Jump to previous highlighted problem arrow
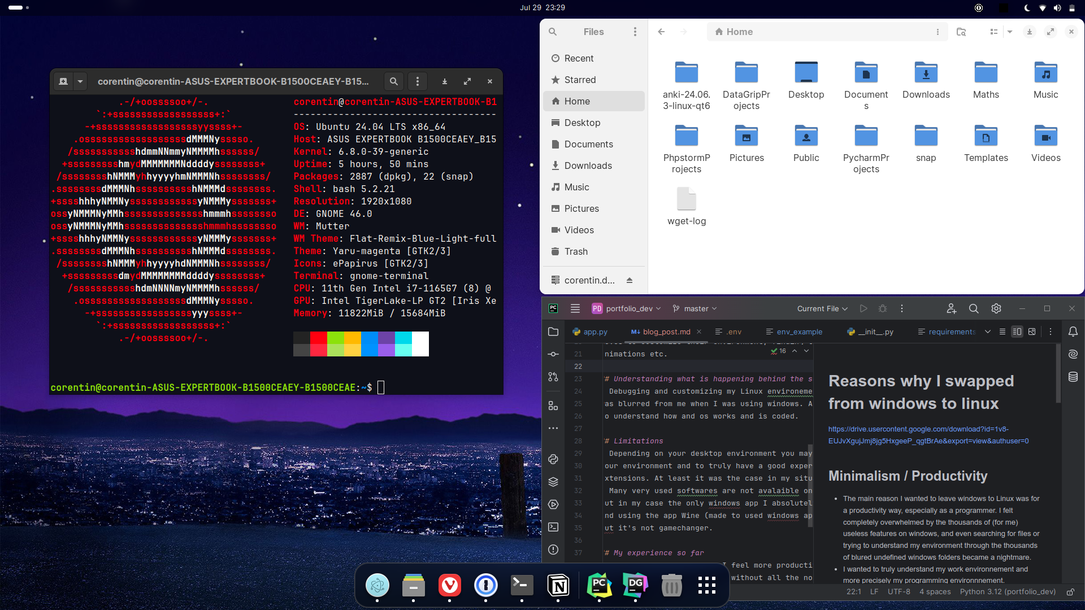 795,351
